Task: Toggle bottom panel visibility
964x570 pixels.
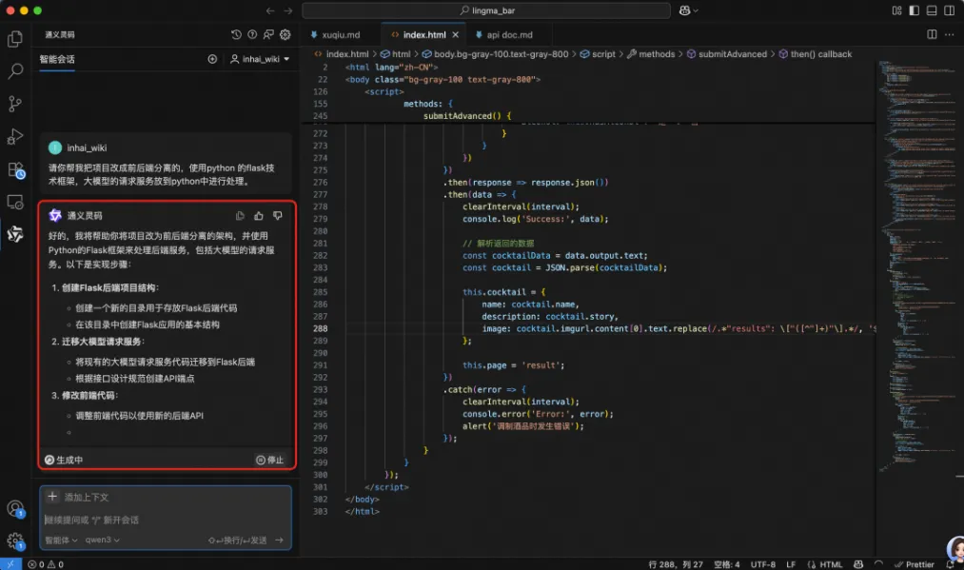Action: [x=932, y=10]
